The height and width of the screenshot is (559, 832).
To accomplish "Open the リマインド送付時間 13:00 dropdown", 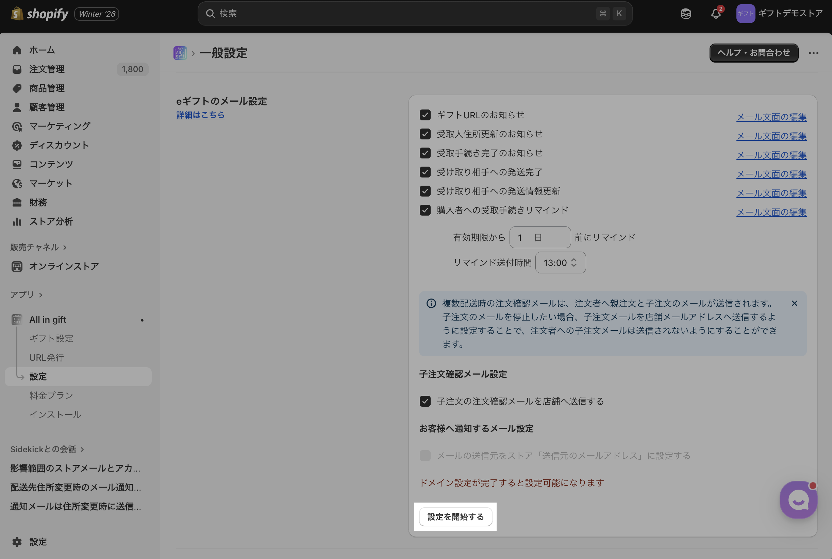I will tap(560, 263).
